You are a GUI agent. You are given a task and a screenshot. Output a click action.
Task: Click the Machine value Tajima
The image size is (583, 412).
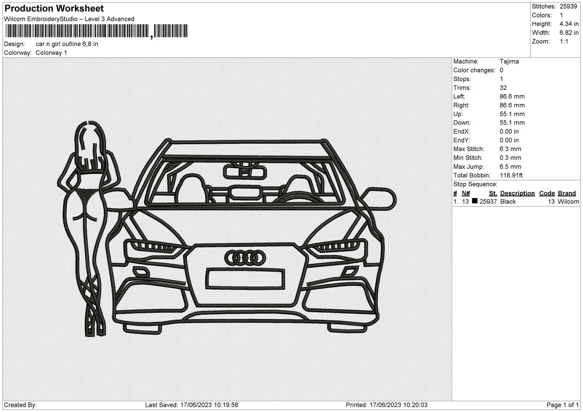pyautogui.click(x=509, y=61)
